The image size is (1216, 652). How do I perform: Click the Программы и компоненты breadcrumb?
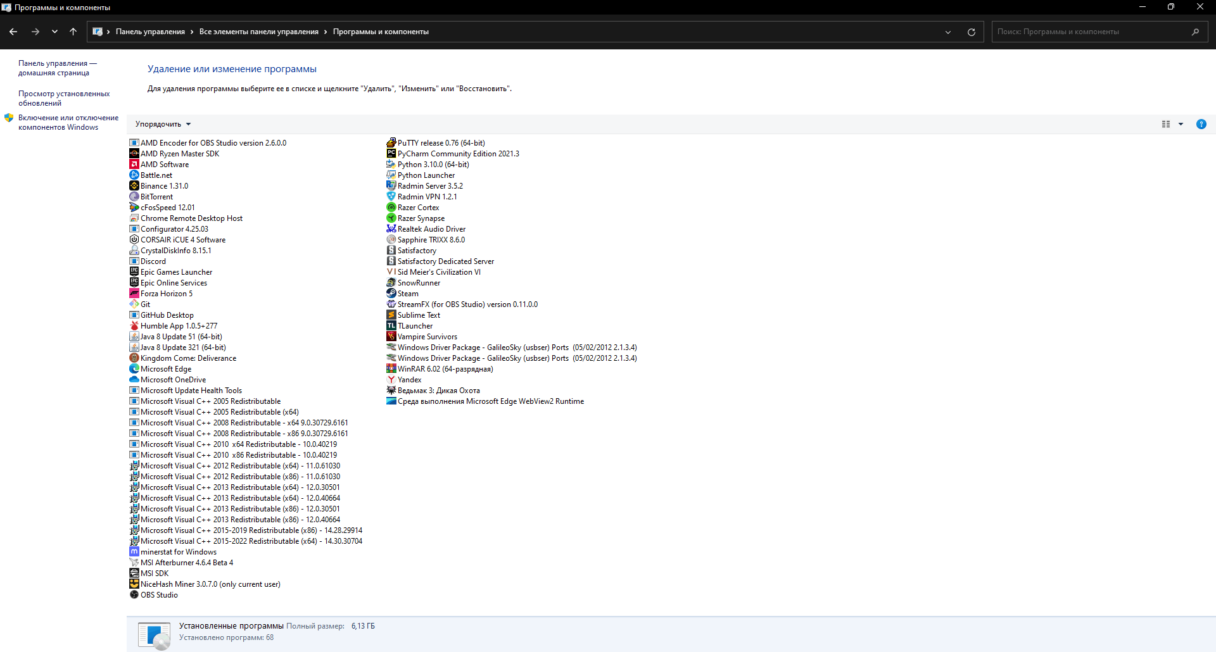coord(381,32)
